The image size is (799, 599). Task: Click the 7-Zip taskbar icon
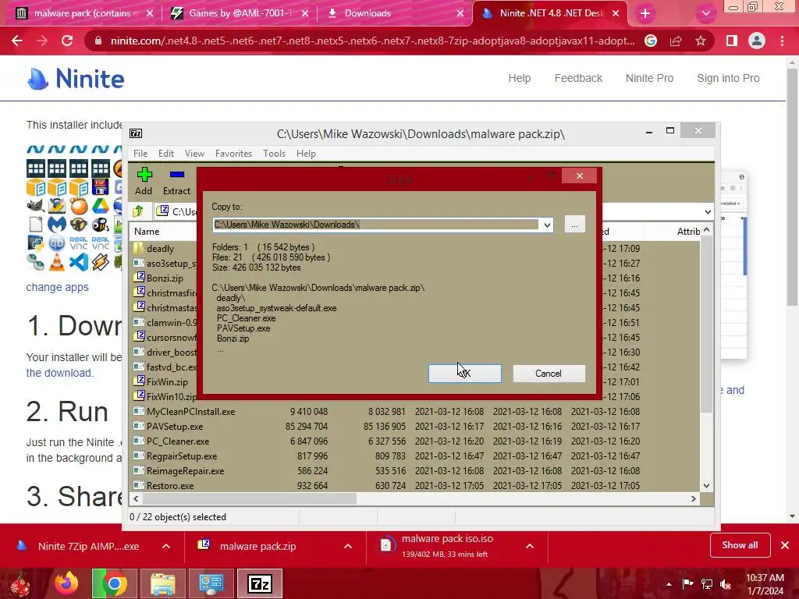click(259, 583)
